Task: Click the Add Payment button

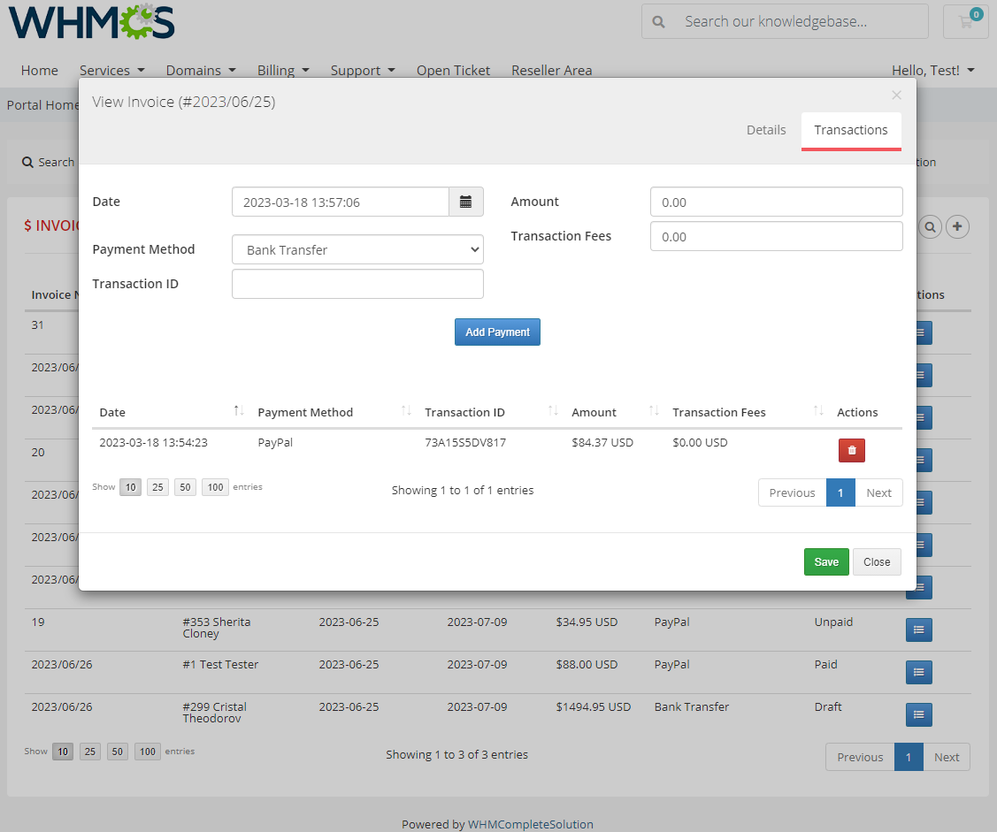Action: [x=497, y=332]
